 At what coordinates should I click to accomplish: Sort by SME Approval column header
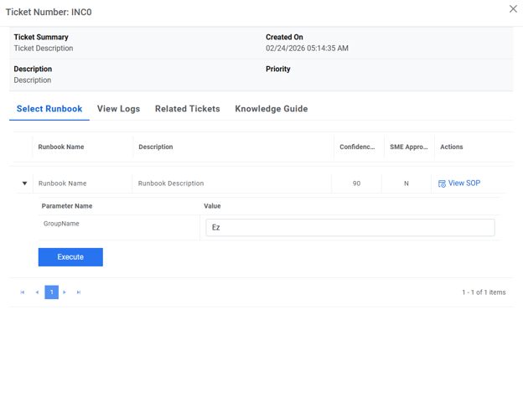coord(408,147)
